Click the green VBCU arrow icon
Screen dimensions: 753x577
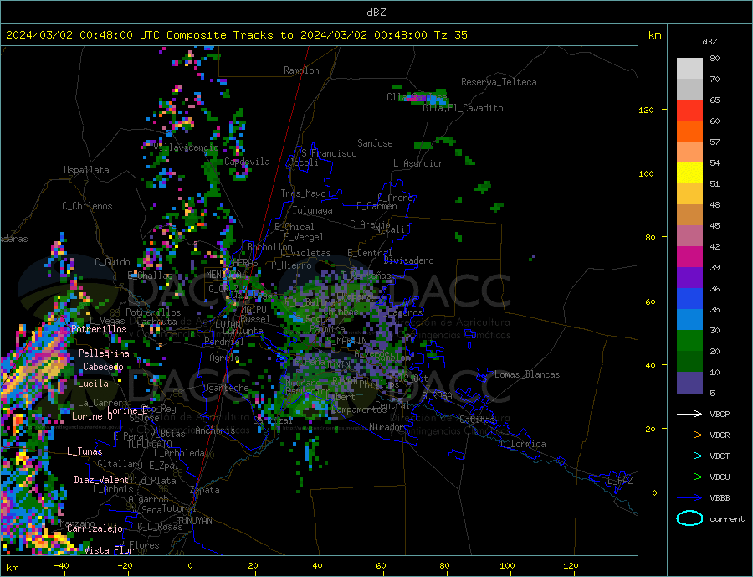(x=689, y=477)
